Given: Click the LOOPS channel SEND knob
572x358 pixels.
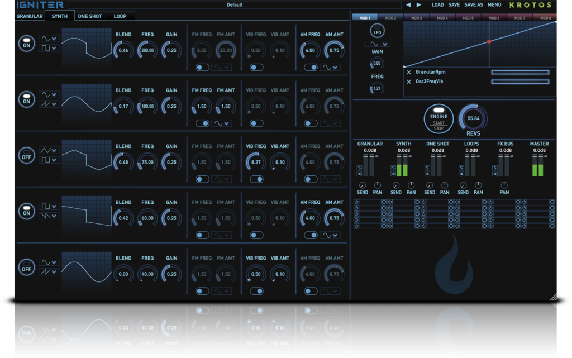Looking at the screenshot, I should coord(463,185).
